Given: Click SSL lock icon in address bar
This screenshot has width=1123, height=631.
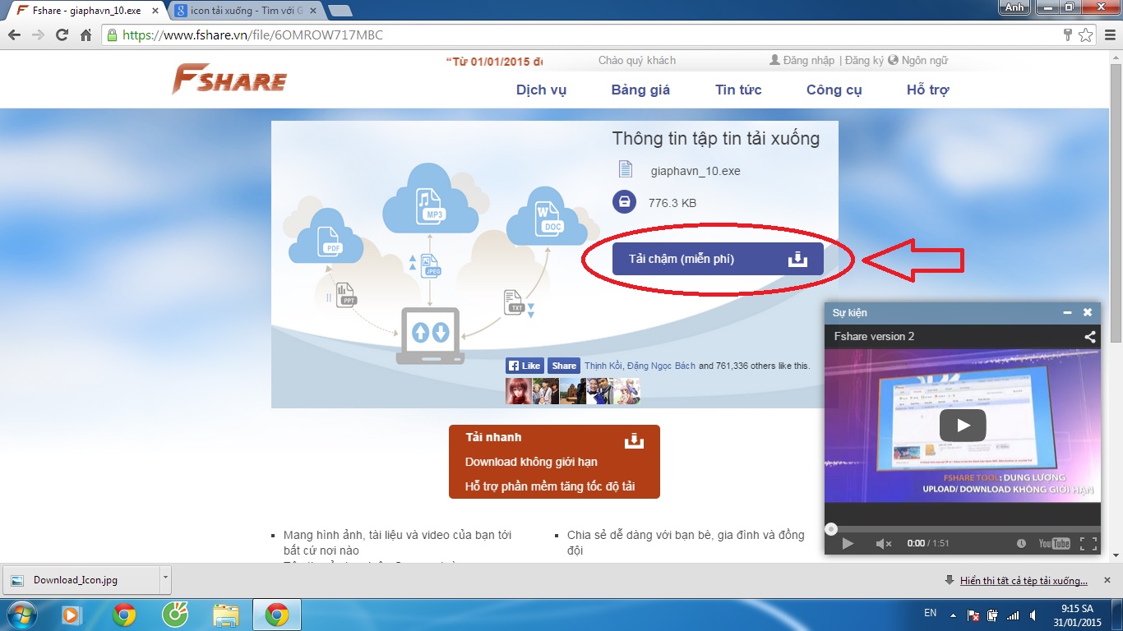Looking at the screenshot, I should [112, 35].
